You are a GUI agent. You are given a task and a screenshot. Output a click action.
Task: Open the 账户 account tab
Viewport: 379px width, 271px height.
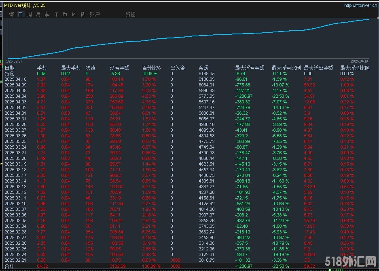(95, 14)
